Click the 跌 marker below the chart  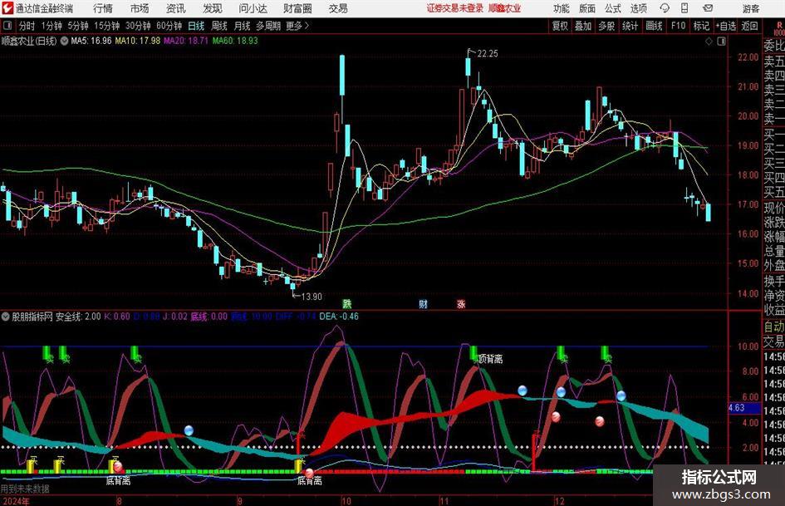(346, 303)
